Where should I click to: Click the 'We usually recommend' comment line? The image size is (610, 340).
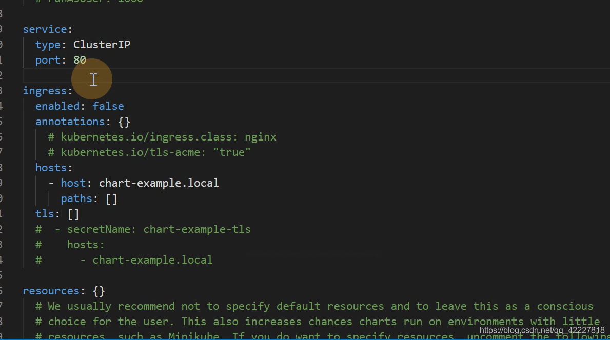coord(314,306)
